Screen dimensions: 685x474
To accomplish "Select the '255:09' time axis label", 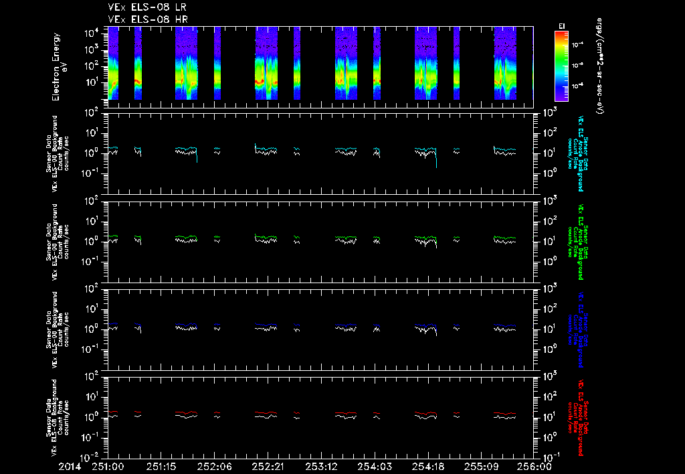I will (x=481, y=467).
